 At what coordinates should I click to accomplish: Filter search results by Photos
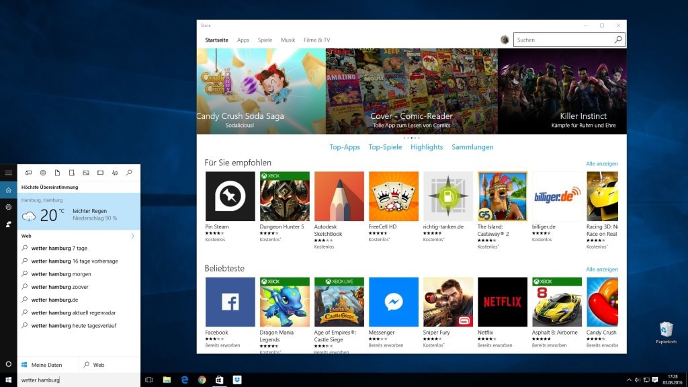(x=86, y=173)
